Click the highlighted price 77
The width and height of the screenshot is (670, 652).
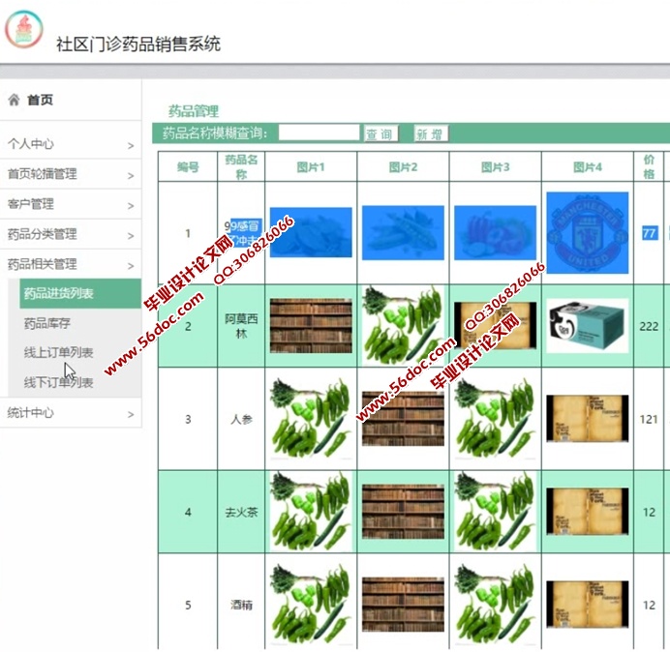tap(650, 233)
